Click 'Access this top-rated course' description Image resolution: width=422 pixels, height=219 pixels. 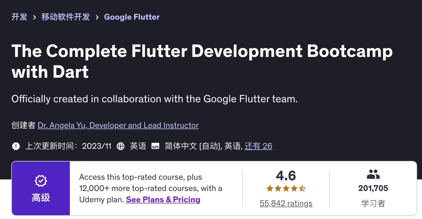coord(151,188)
